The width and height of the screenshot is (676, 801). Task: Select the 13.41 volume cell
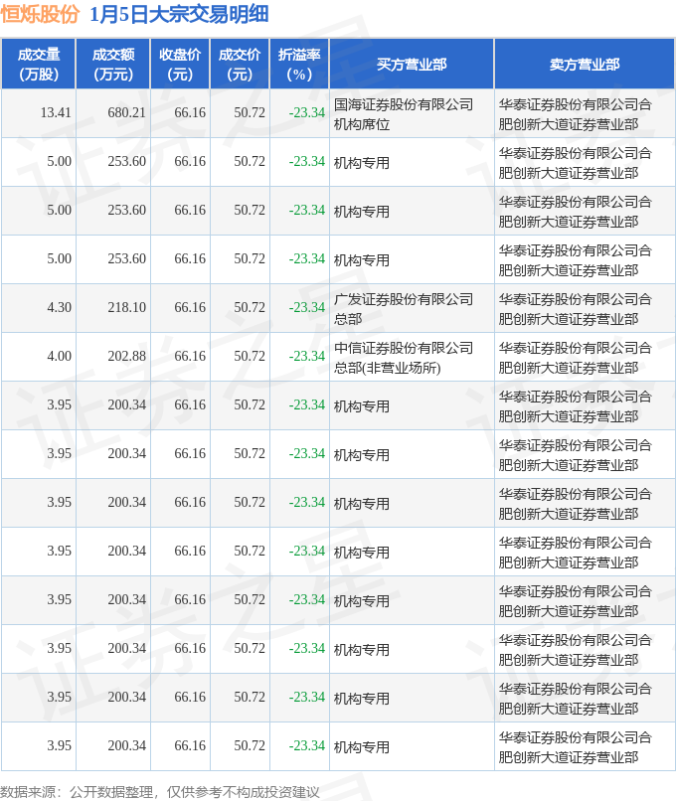56,113
